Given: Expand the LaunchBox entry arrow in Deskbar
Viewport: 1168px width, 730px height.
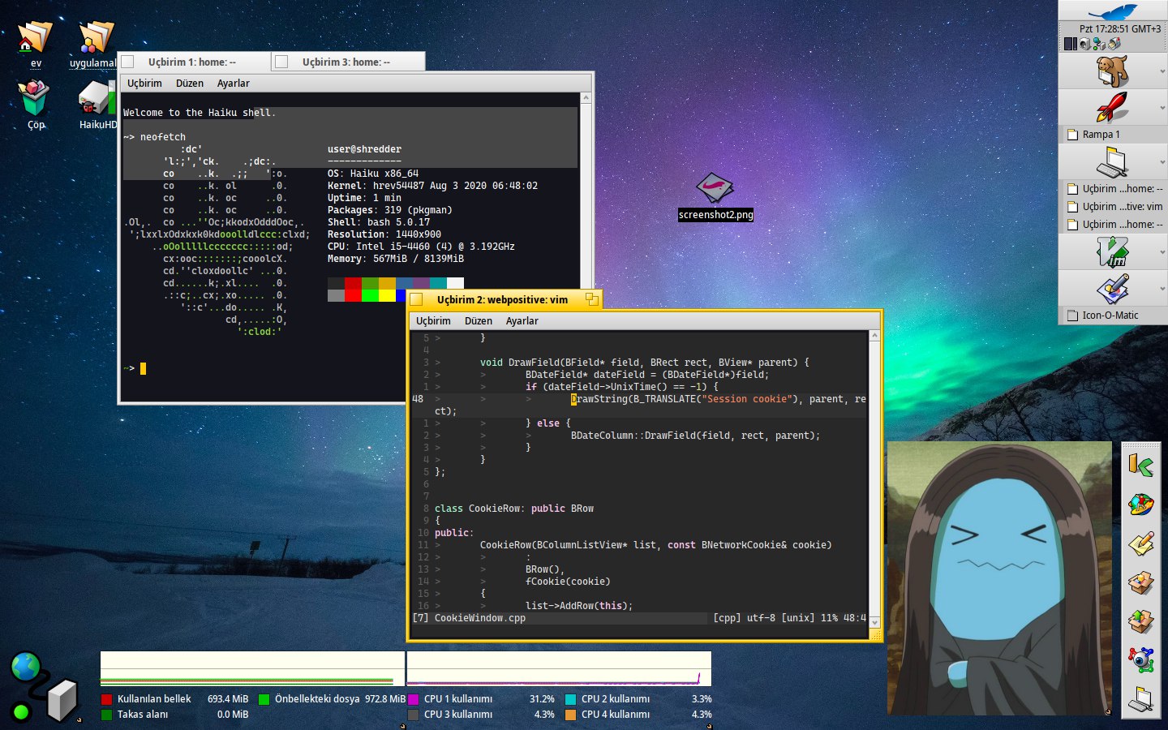Looking at the screenshot, I should 1162,107.
